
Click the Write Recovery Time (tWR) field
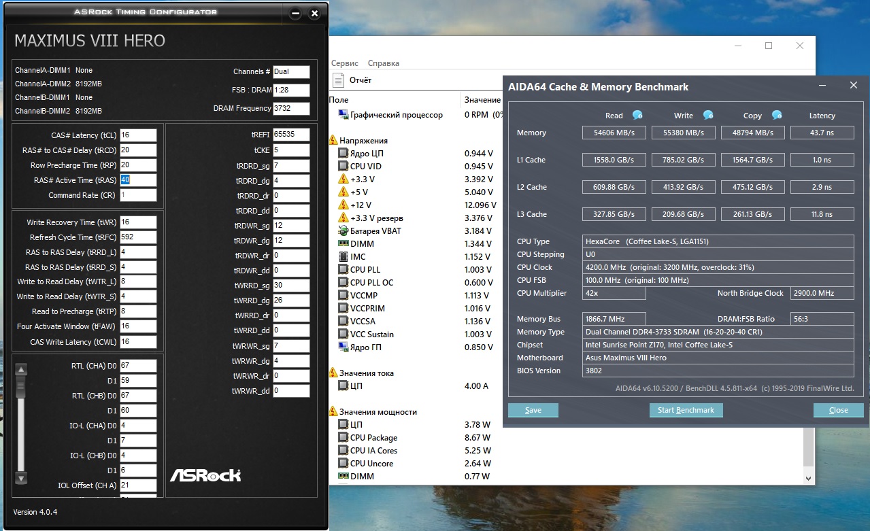coord(138,222)
